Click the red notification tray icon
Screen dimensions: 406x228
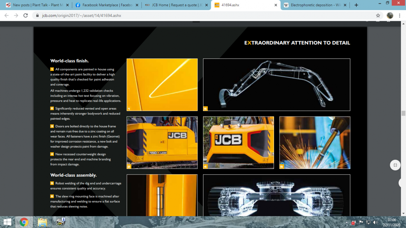353,222
